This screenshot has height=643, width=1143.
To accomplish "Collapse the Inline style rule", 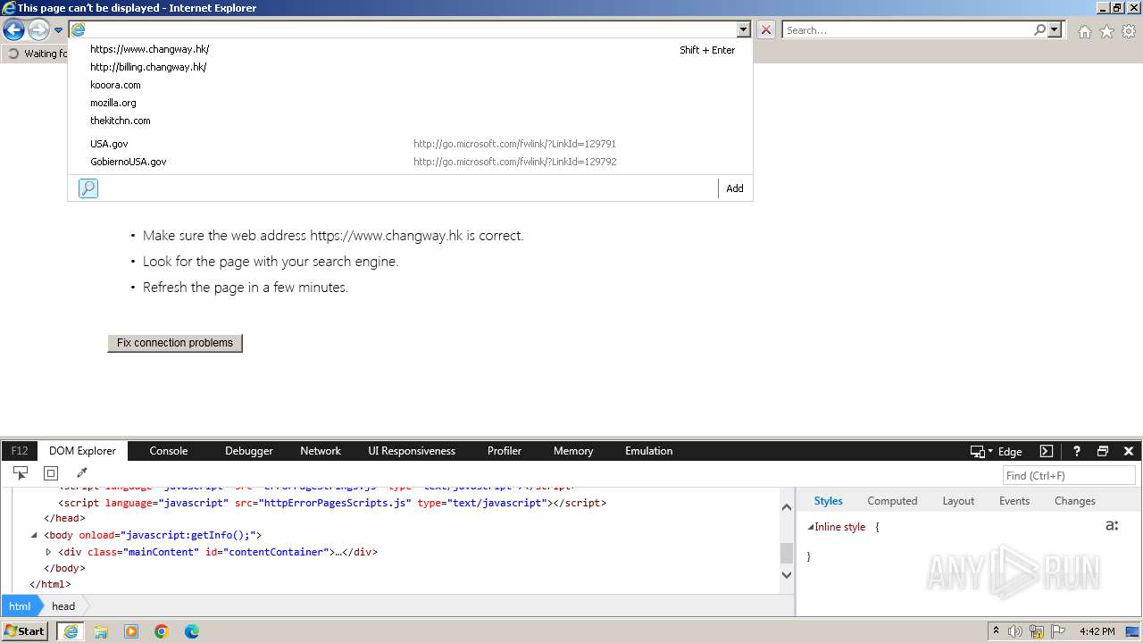I will pyautogui.click(x=811, y=527).
